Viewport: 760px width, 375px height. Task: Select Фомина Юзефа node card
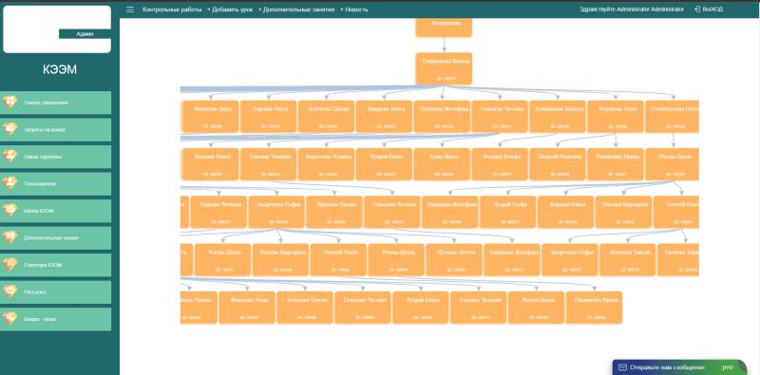pyautogui.click(x=501, y=164)
